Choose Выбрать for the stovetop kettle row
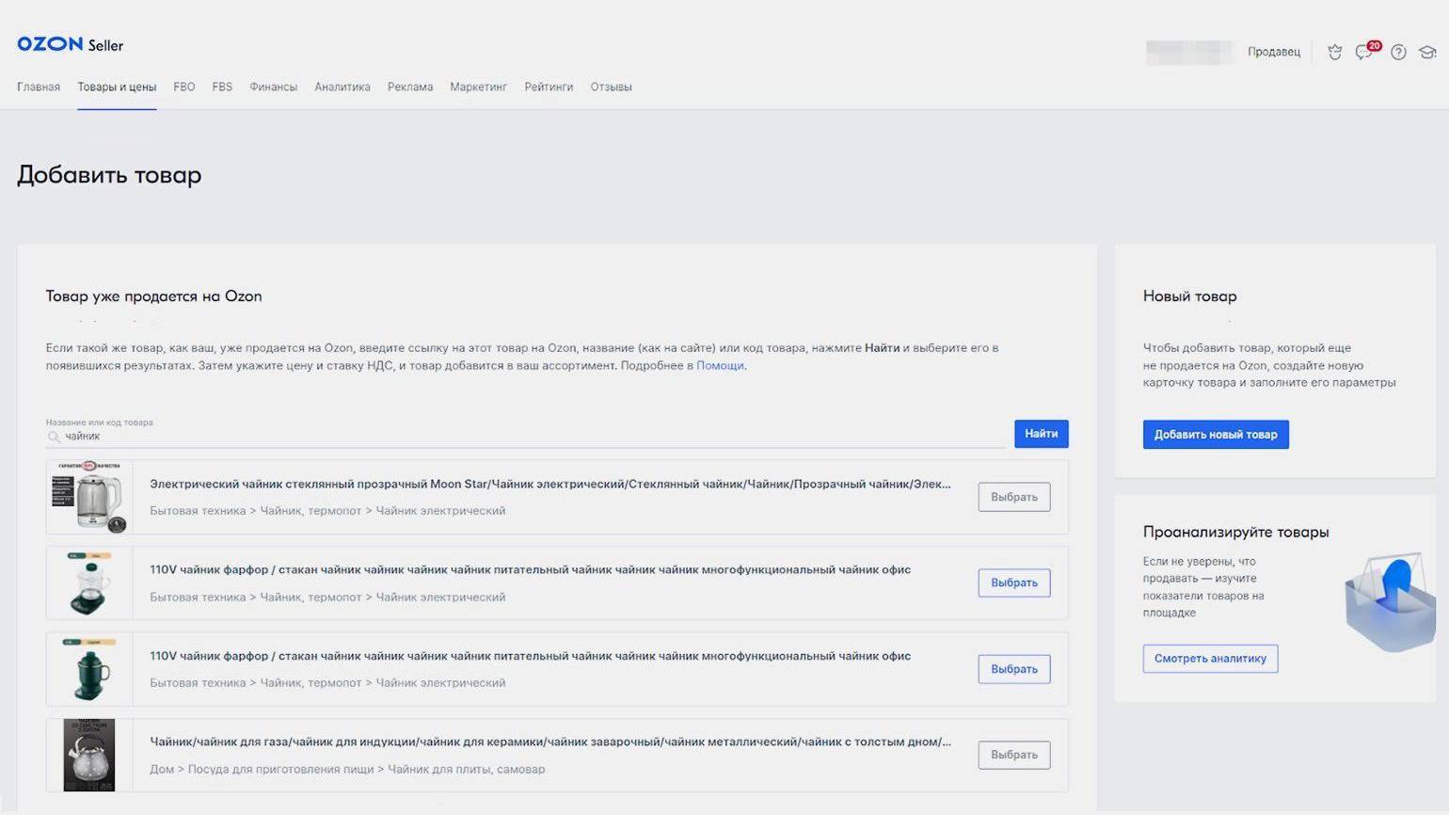Screen dimensions: 1449x815 point(1013,755)
